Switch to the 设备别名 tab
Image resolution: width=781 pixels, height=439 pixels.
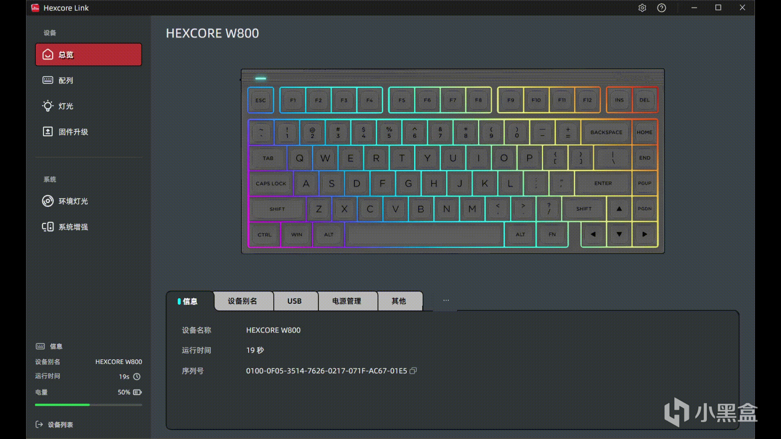(243, 301)
